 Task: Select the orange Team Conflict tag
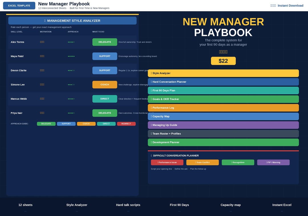202,162
